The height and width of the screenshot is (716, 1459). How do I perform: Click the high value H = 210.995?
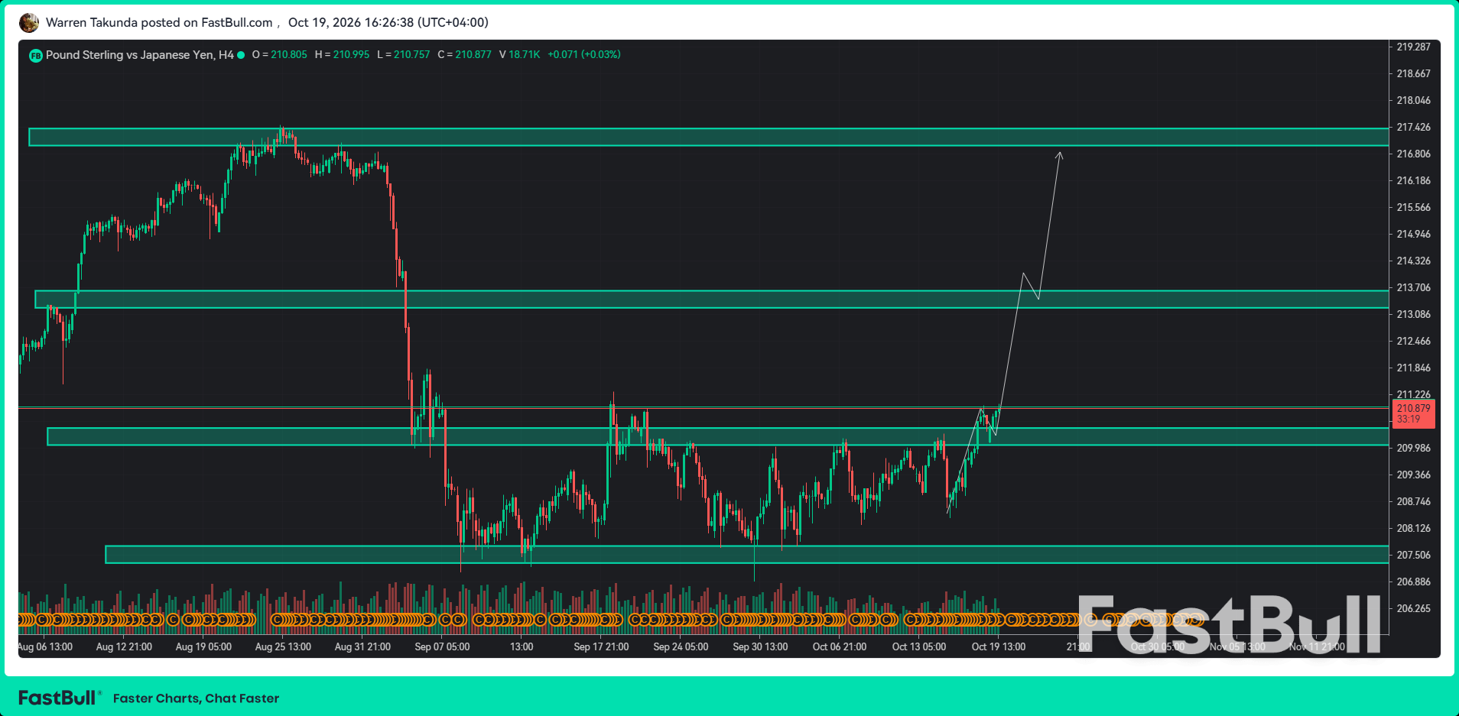342,55
